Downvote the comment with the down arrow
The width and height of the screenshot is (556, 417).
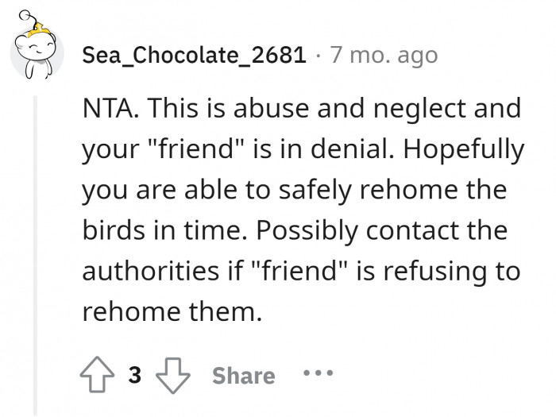[x=172, y=376]
